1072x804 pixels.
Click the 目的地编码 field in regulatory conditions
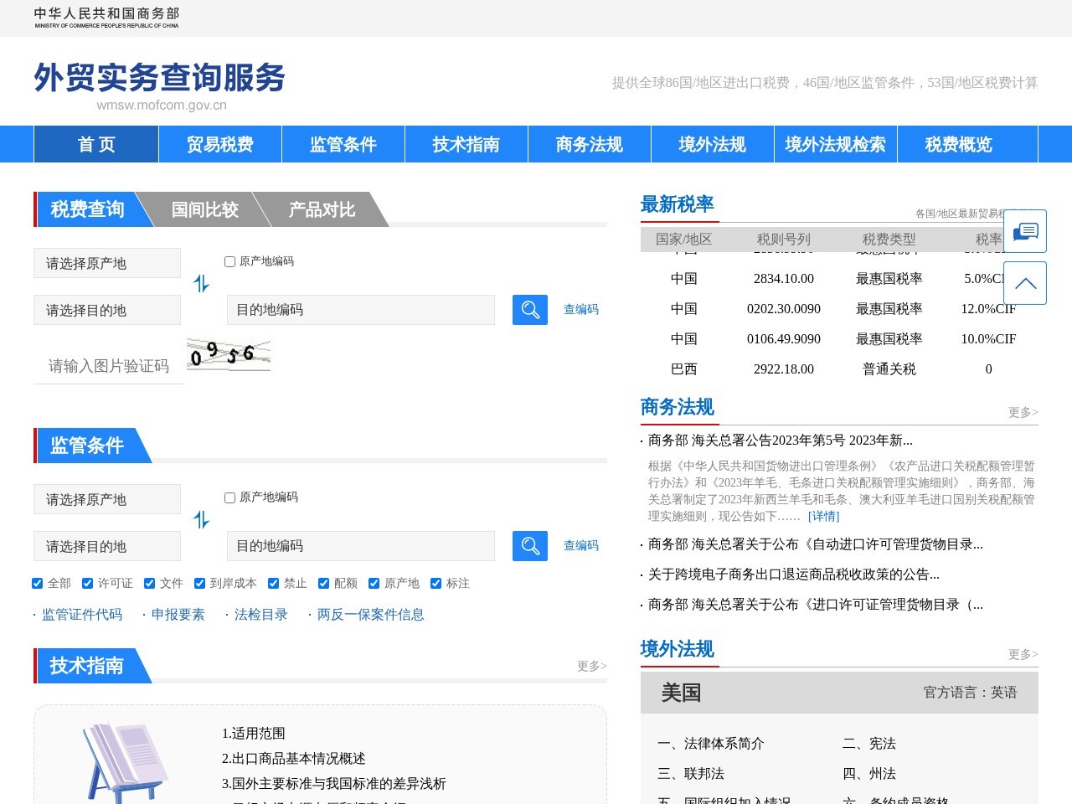point(361,546)
